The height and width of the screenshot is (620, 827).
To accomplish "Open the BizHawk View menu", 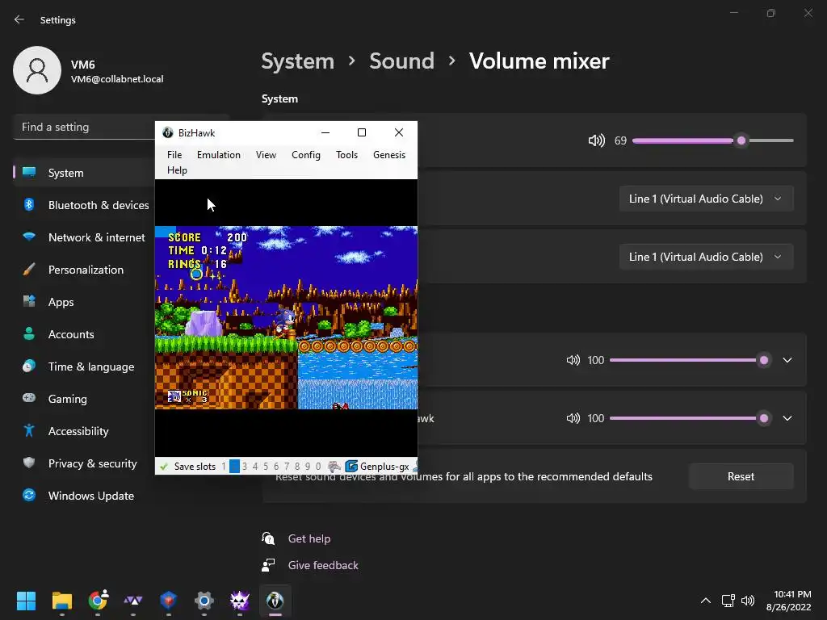I will click(x=266, y=155).
